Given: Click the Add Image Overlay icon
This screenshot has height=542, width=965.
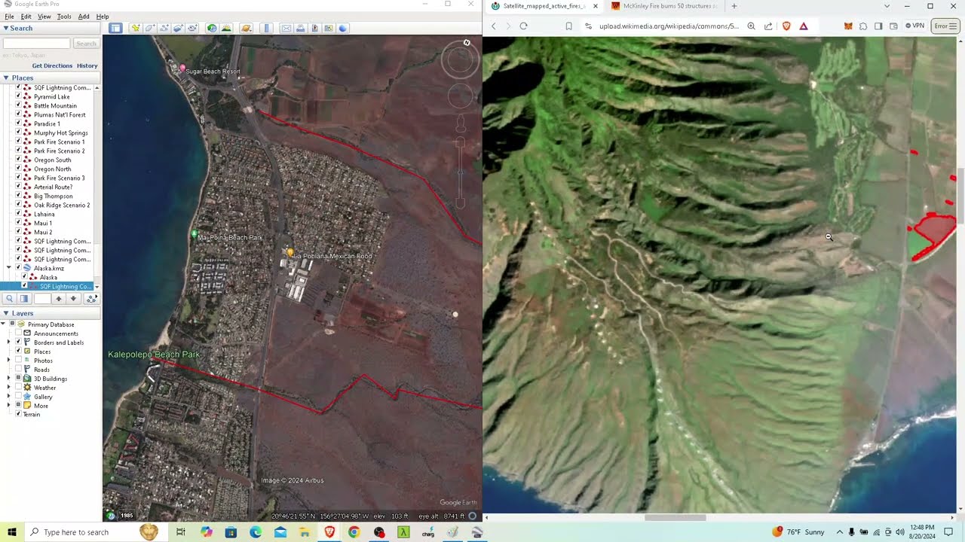Looking at the screenshot, I should coord(179,28).
